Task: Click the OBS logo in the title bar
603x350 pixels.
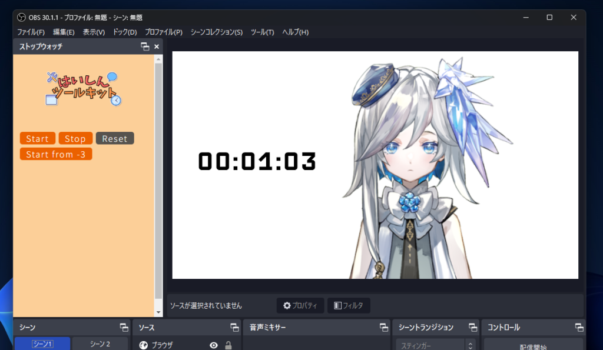Action: (22, 17)
